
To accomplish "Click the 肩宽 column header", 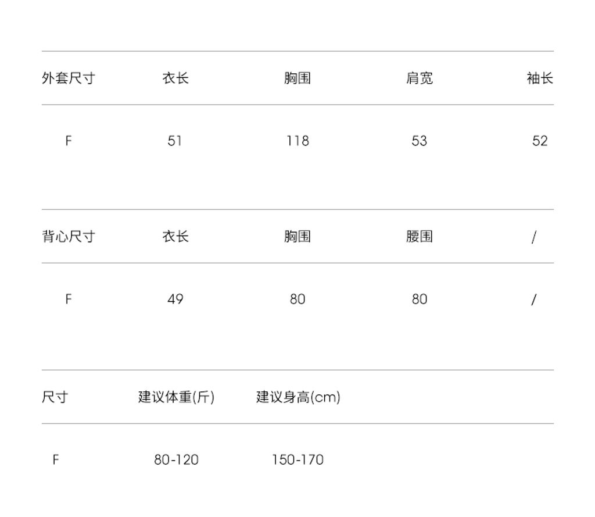I will pyautogui.click(x=419, y=79).
